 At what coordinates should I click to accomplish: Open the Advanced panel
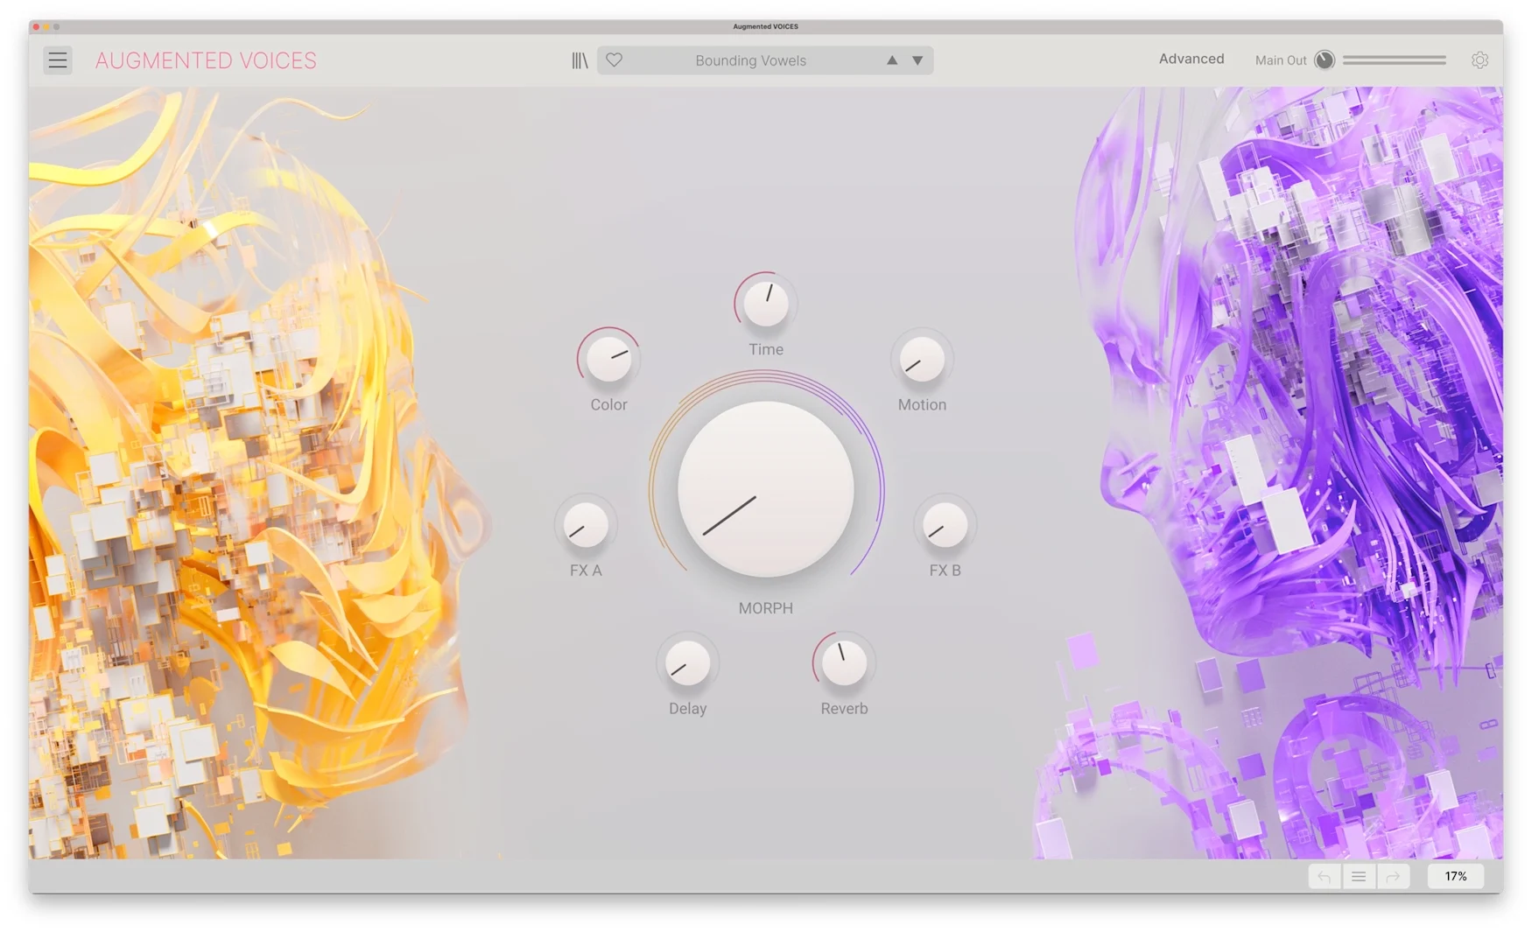[x=1191, y=59]
